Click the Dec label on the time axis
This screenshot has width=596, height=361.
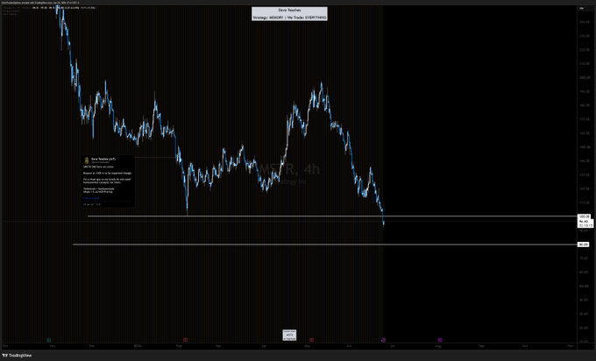(x=92, y=346)
